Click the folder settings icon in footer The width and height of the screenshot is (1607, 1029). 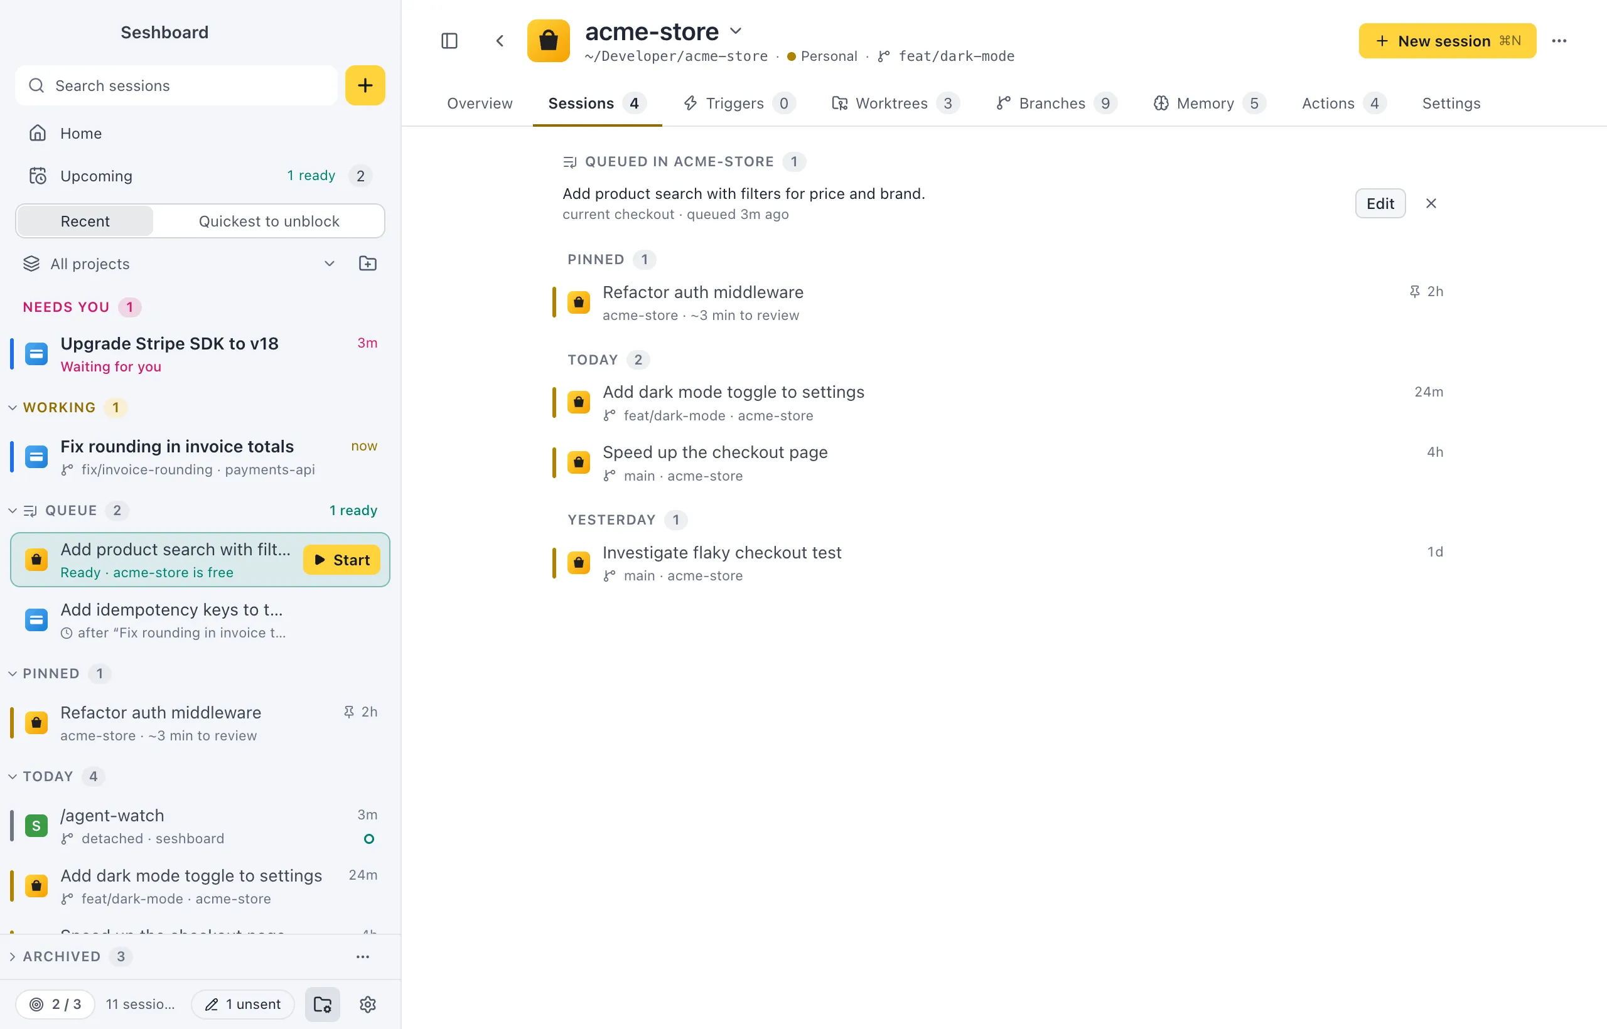click(323, 1004)
